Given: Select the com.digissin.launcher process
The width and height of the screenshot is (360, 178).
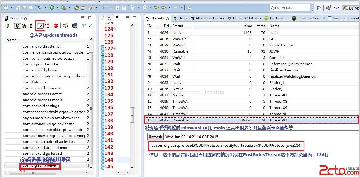Looking at the screenshot, I should click(x=47, y=64).
